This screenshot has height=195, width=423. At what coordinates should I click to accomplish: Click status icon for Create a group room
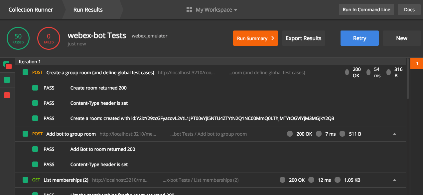25,72
